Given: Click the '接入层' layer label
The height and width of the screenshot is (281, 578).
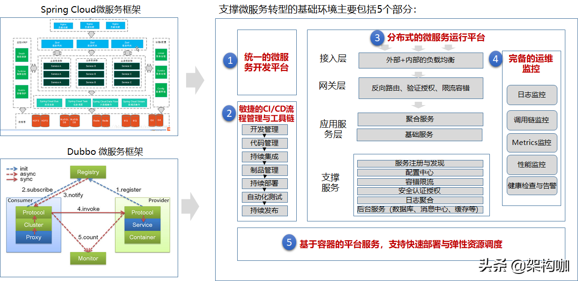Looking at the screenshot, I should pyautogui.click(x=333, y=59).
